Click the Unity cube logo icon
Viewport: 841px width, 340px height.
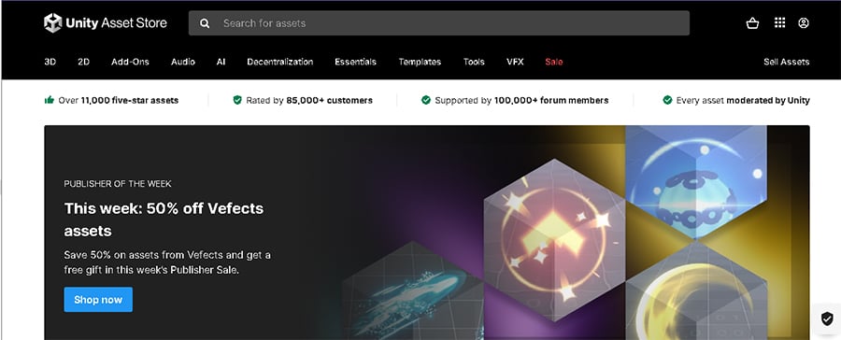[x=52, y=23]
